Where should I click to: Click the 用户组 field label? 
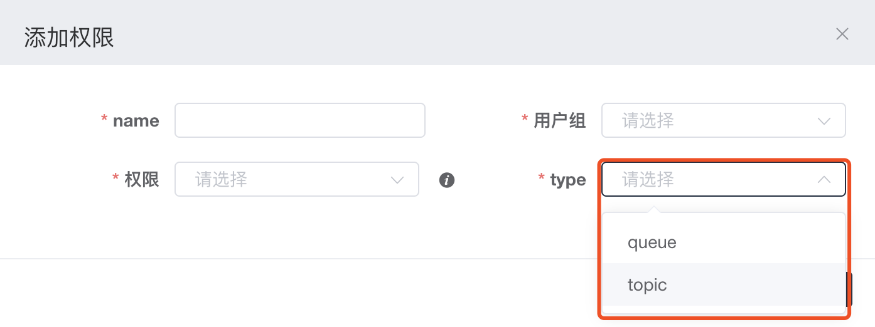[559, 121]
